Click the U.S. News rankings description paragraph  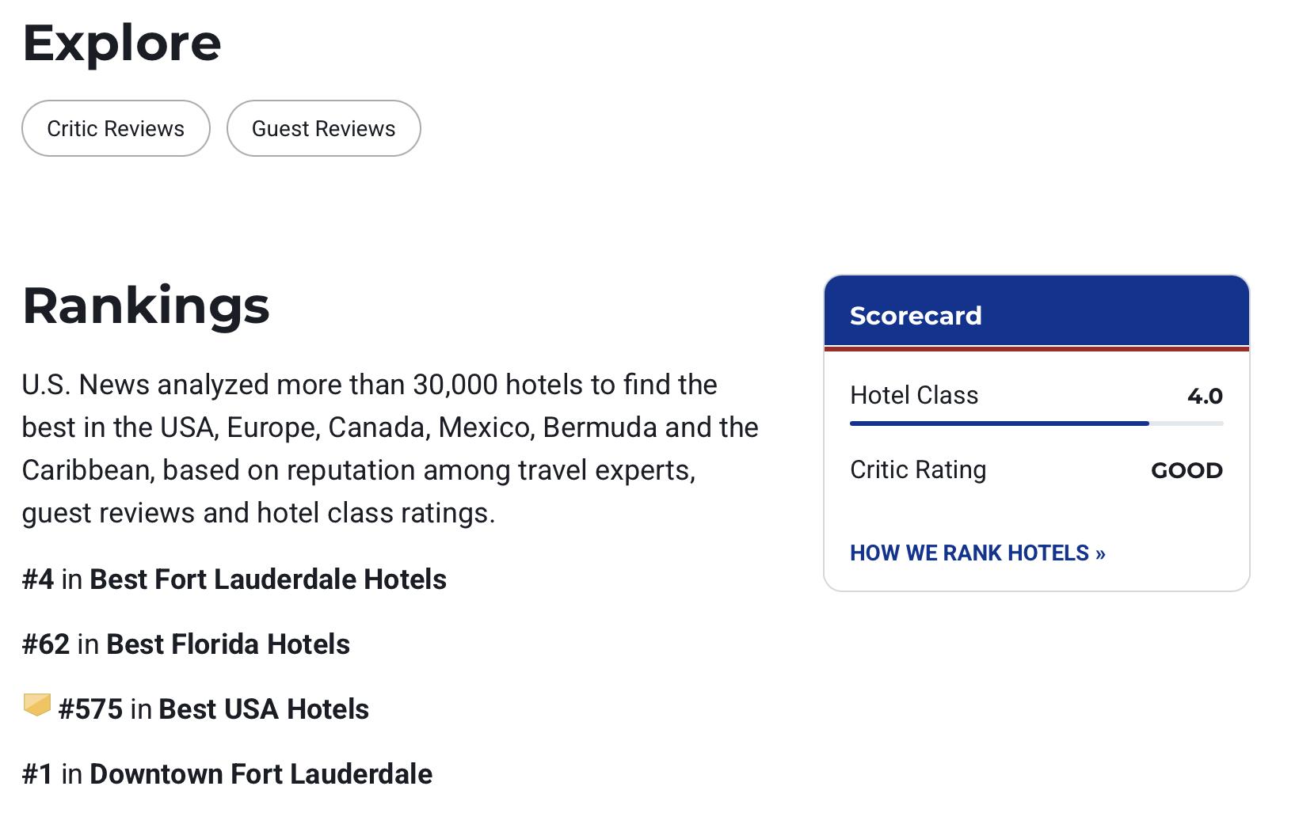(390, 448)
